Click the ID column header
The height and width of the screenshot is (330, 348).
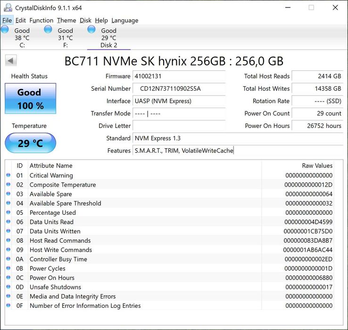point(19,166)
